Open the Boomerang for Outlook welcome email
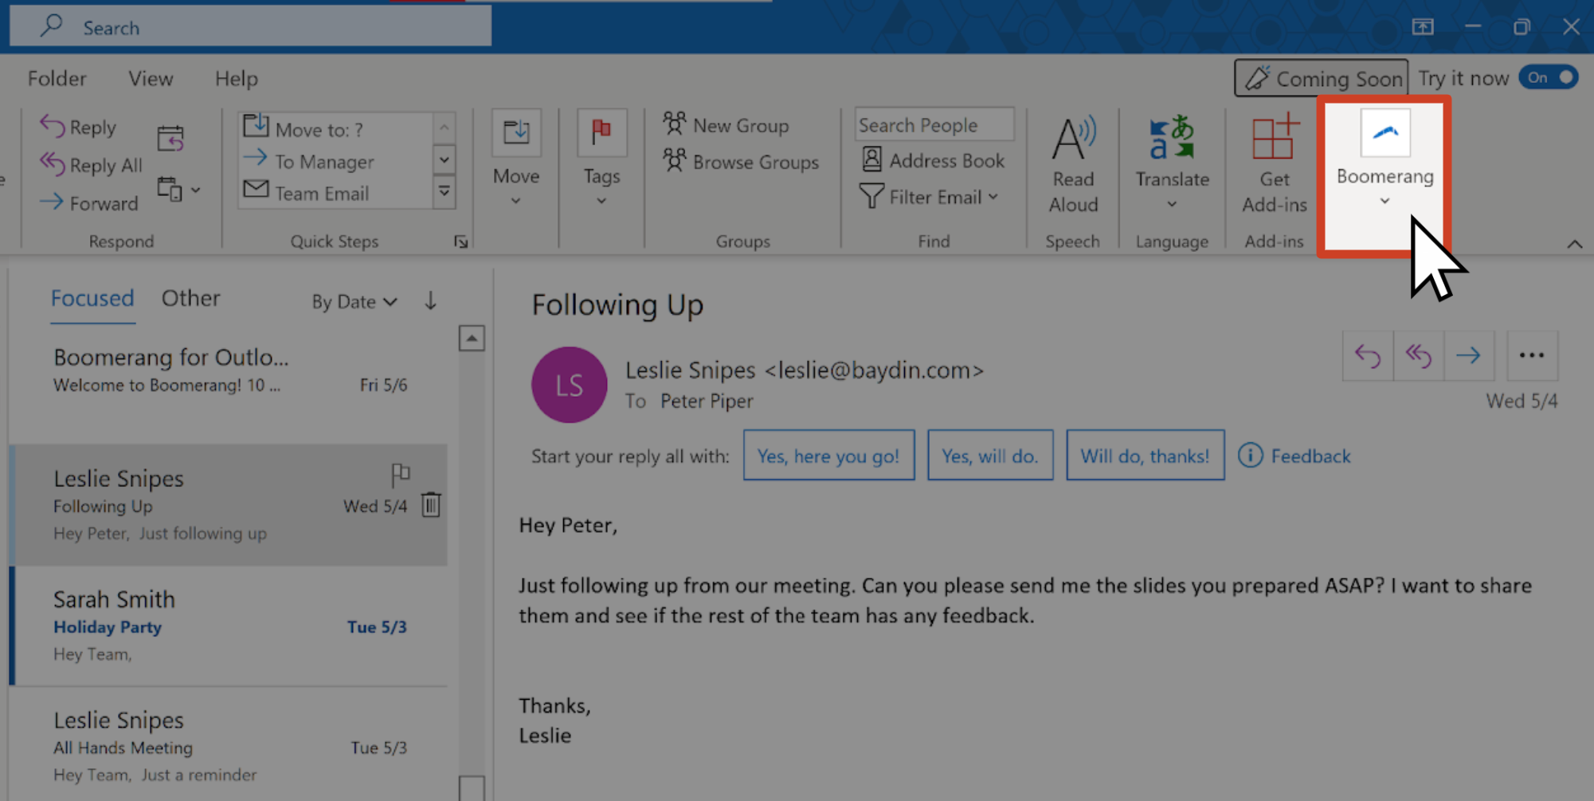This screenshot has width=1594, height=801. (x=229, y=384)
